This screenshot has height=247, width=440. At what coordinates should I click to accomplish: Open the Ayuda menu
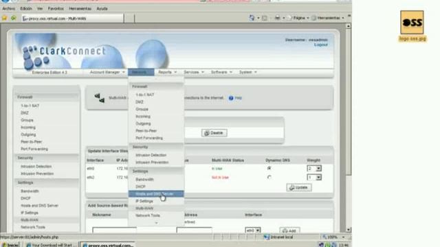102,9
